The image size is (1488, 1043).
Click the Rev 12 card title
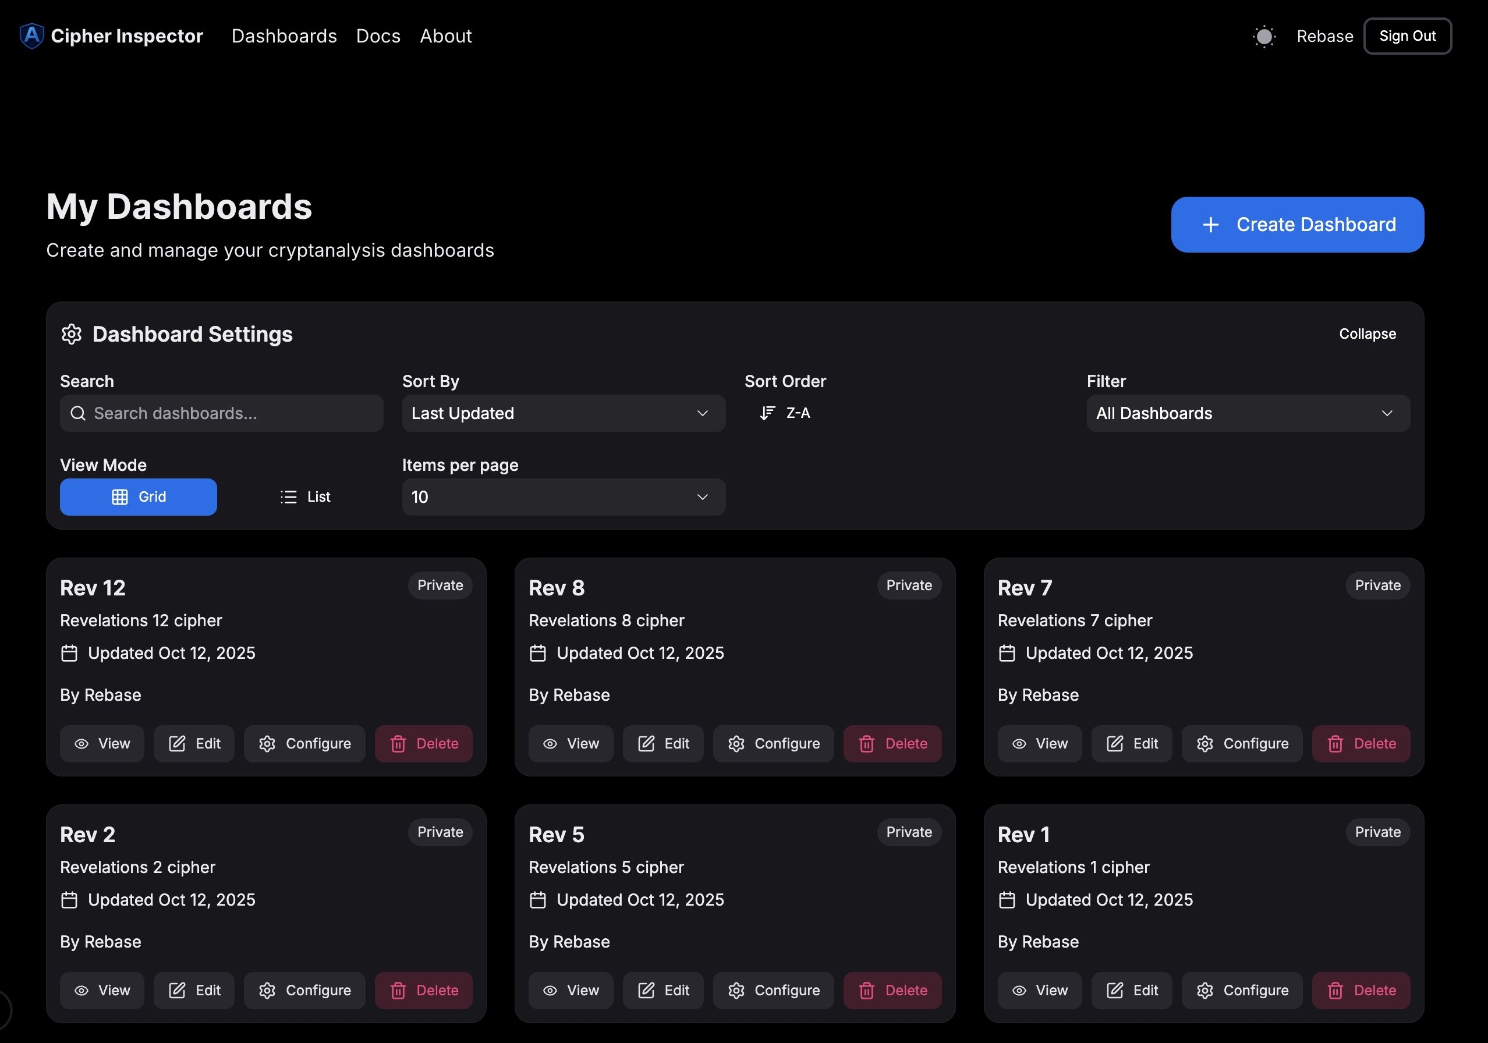[93, 588]
